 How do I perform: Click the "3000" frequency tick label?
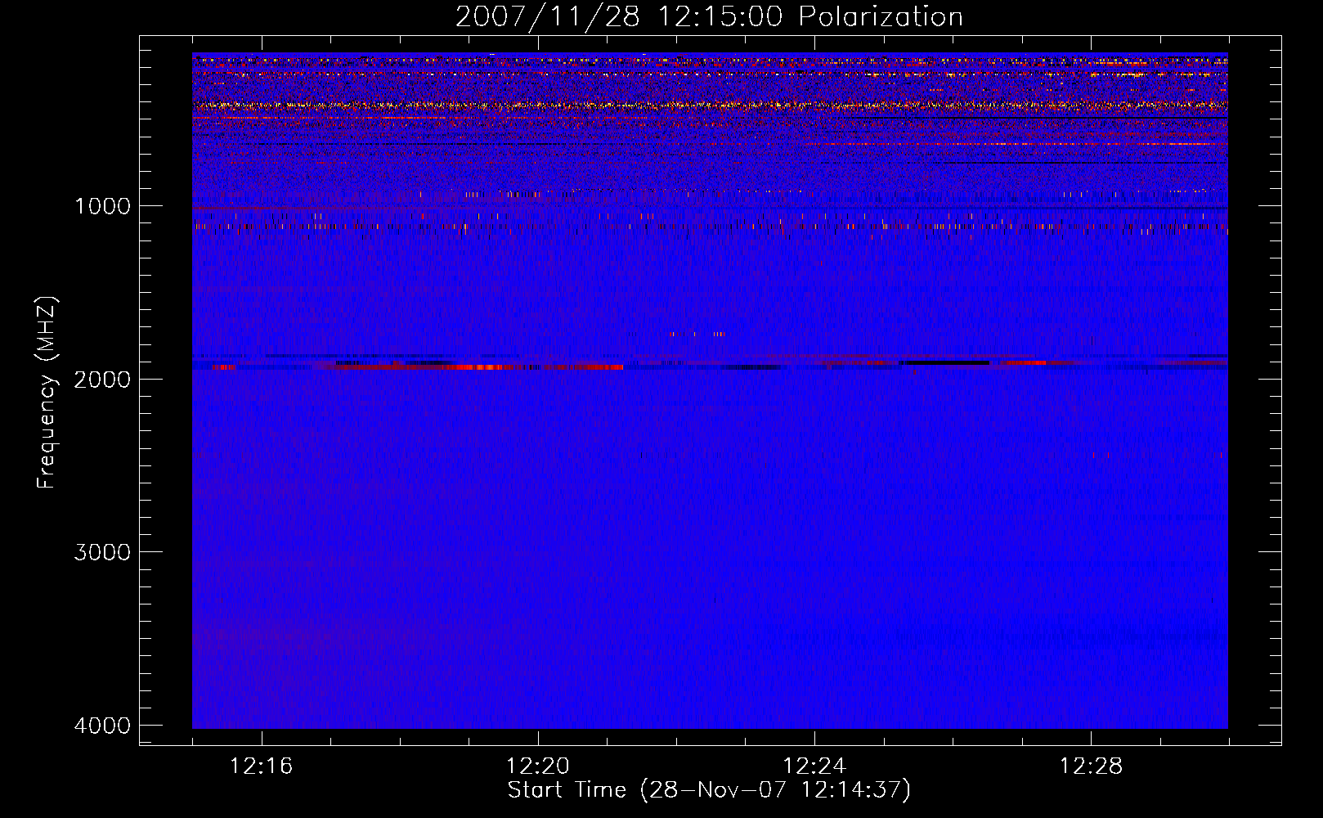click(x=102, y=552)
